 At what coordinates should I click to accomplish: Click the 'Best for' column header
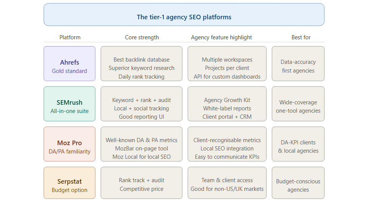pyautogui.click(x=301, y=37)
